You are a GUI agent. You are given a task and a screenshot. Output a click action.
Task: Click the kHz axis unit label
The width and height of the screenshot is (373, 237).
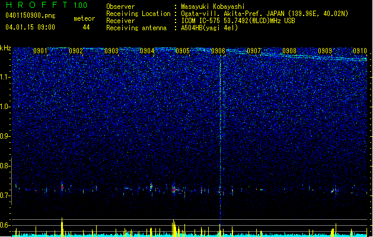(x=5, y=48)
